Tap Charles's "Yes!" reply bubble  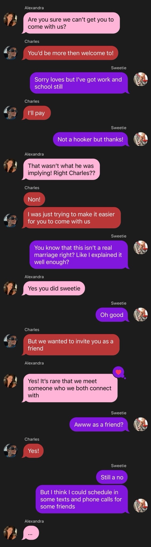33,451
